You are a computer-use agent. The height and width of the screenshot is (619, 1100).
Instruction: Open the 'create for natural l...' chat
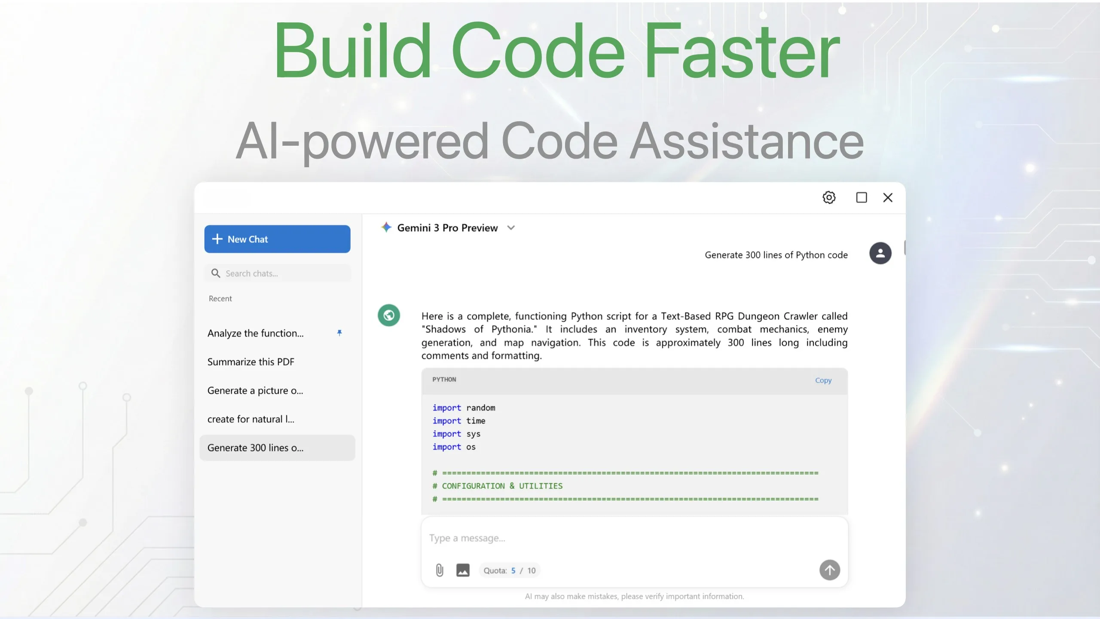pos(277,419)
